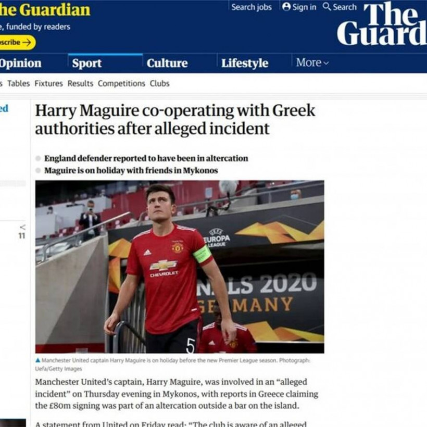Open the Competitions sub-navigation link
The height and width of the screenshot is (427, 427).
[x=121, y=83]
